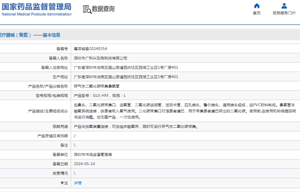Select the filing date 2024-05-14
The height and width of the screenshot is (192, 300).
coord(84,164)
